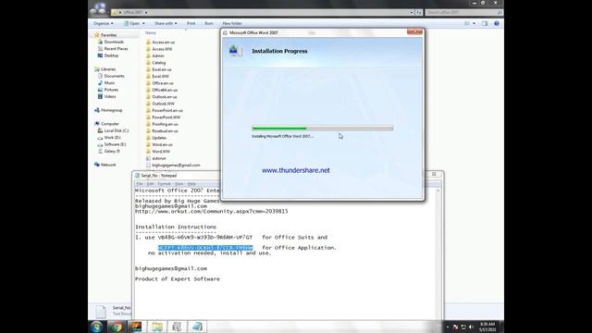Open the Videos library
This screenshot has width=592, height=333.
tap(110, 96)
